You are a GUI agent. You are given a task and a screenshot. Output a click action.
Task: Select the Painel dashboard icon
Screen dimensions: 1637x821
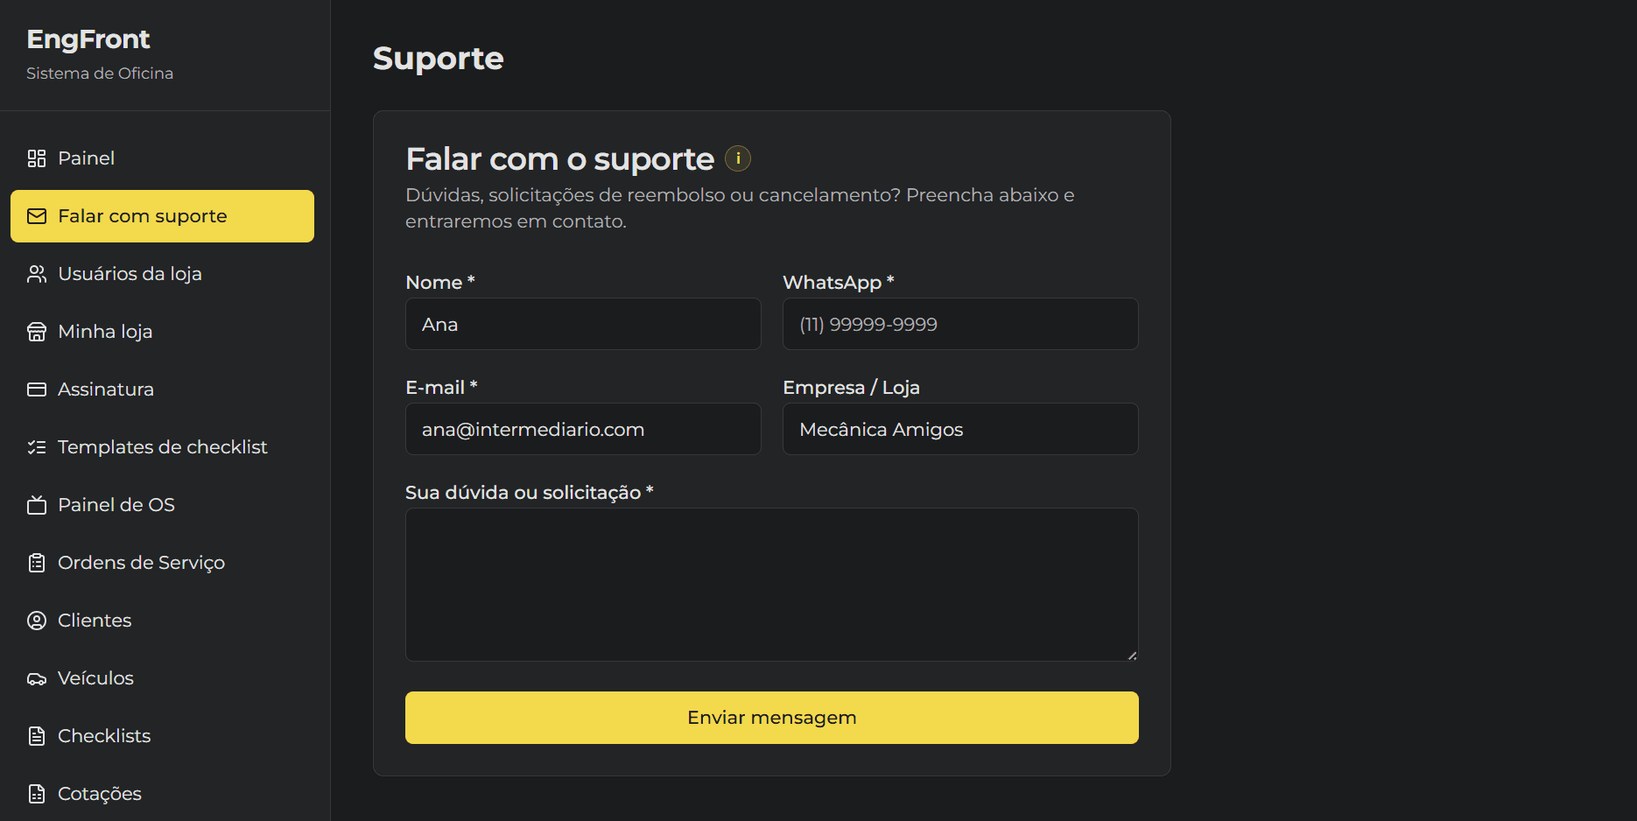point(36,158)
